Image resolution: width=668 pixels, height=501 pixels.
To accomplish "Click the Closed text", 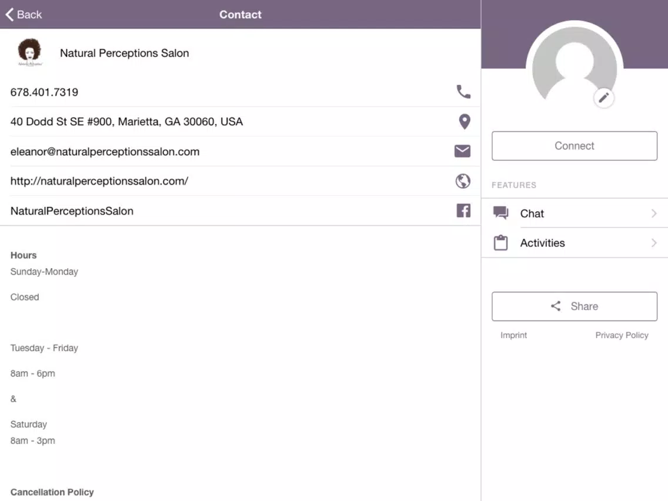I will (25, 297).
